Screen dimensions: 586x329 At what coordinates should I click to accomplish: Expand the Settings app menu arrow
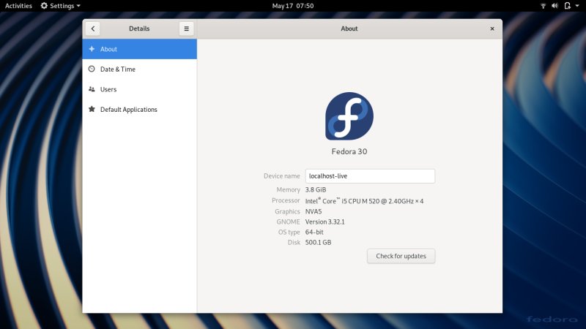[x=78, y=6]
